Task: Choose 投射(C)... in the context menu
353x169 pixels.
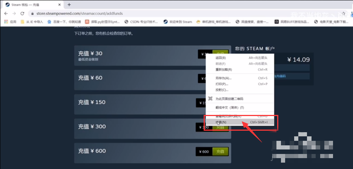Action: coord(240,90)
